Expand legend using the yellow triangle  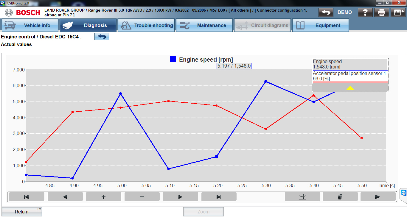(x=350, y=88)
